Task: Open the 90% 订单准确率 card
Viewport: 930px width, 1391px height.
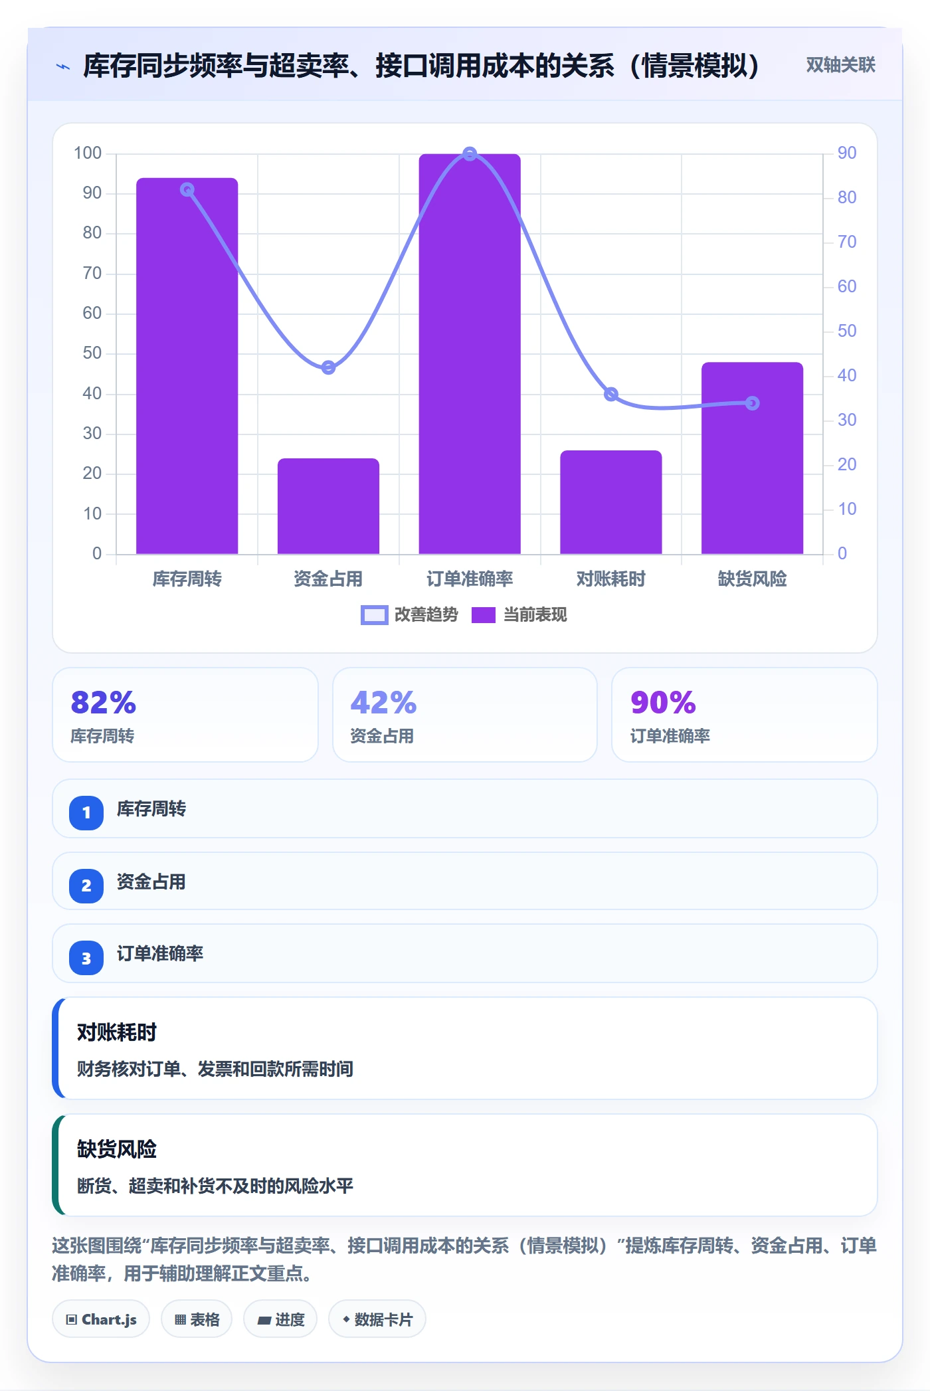Action: click(745, 715)
